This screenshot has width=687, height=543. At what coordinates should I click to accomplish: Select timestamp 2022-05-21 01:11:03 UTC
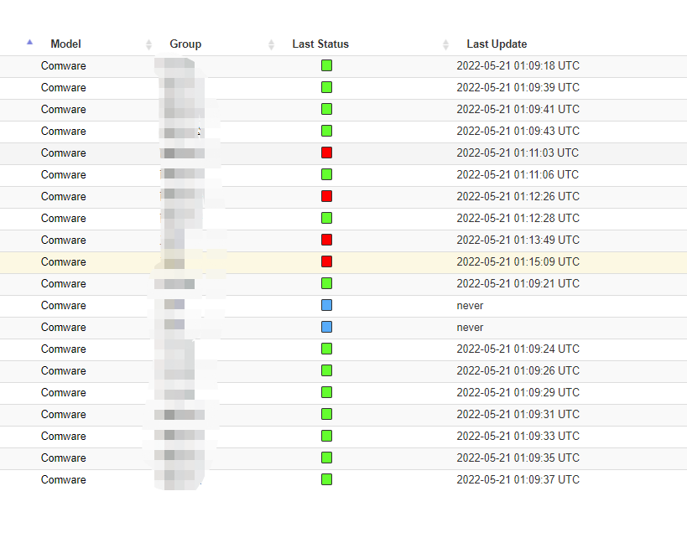pyautogui.click(x=518, y=153)
